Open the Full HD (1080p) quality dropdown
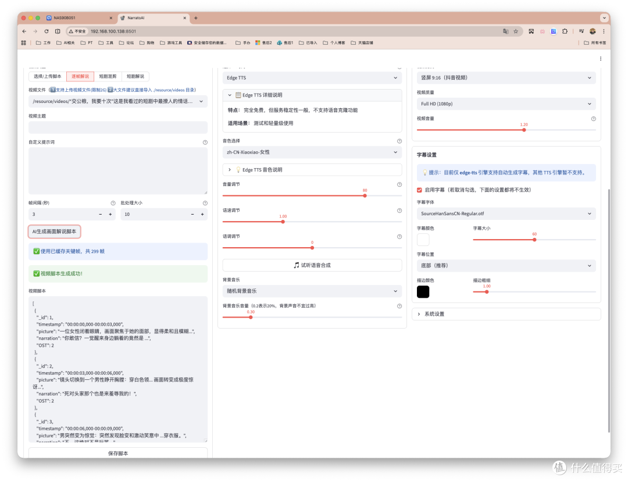The height and width of the screenshot is (481, 628). pyautogui.click(x=506, y=104)
